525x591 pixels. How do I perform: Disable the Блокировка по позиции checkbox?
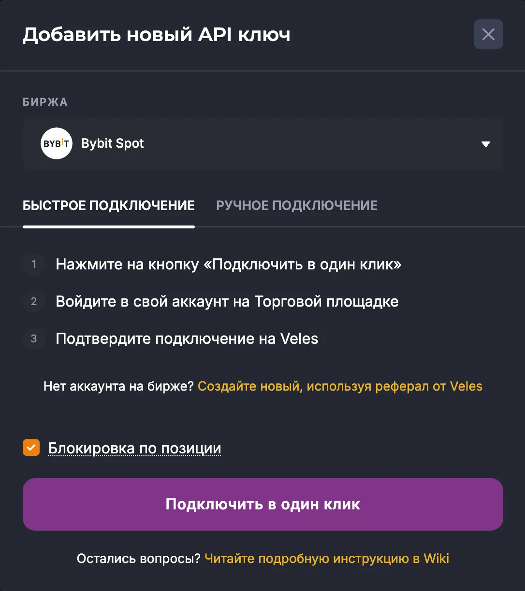tap(31, 448)
